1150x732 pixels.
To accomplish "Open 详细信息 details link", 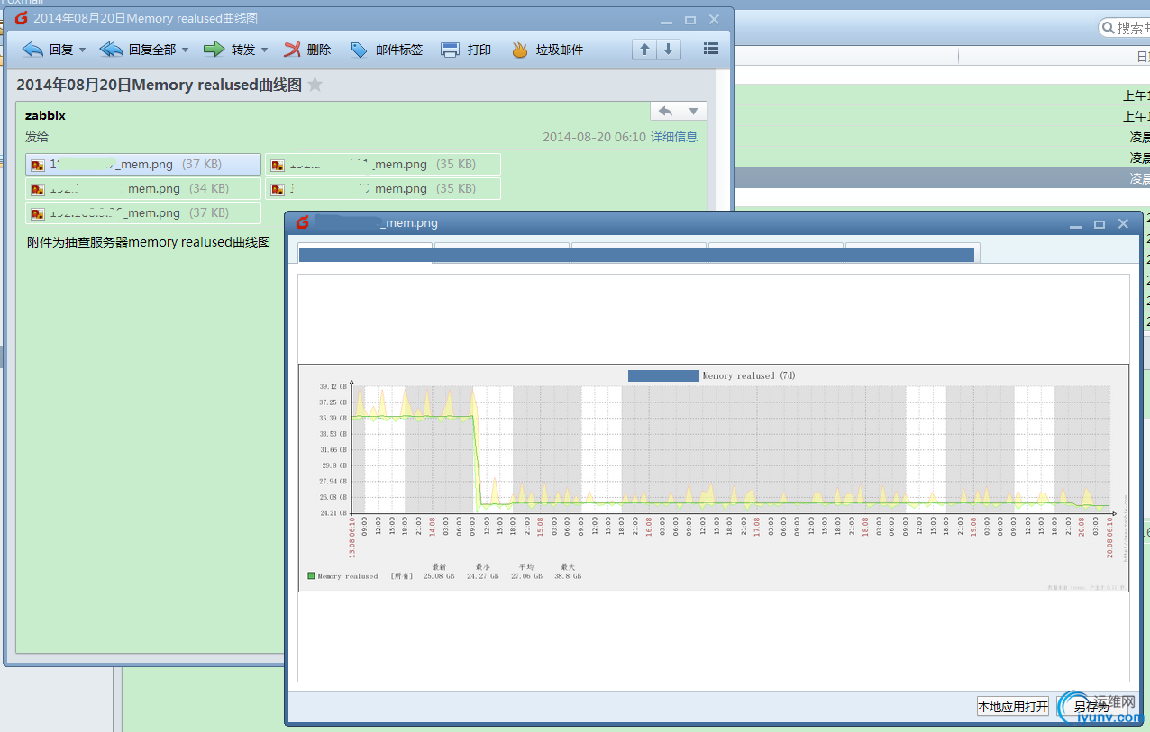I will (x=674, y=137).
